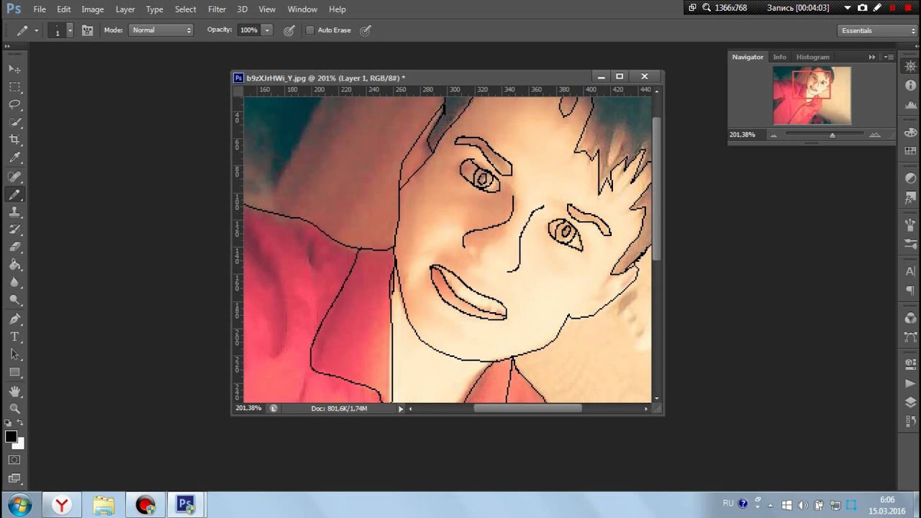Open the Paragraph panel icon in the dock
The width and height of the screenshot is (921, 518).
pyautogui.click(x=910, y=291)
